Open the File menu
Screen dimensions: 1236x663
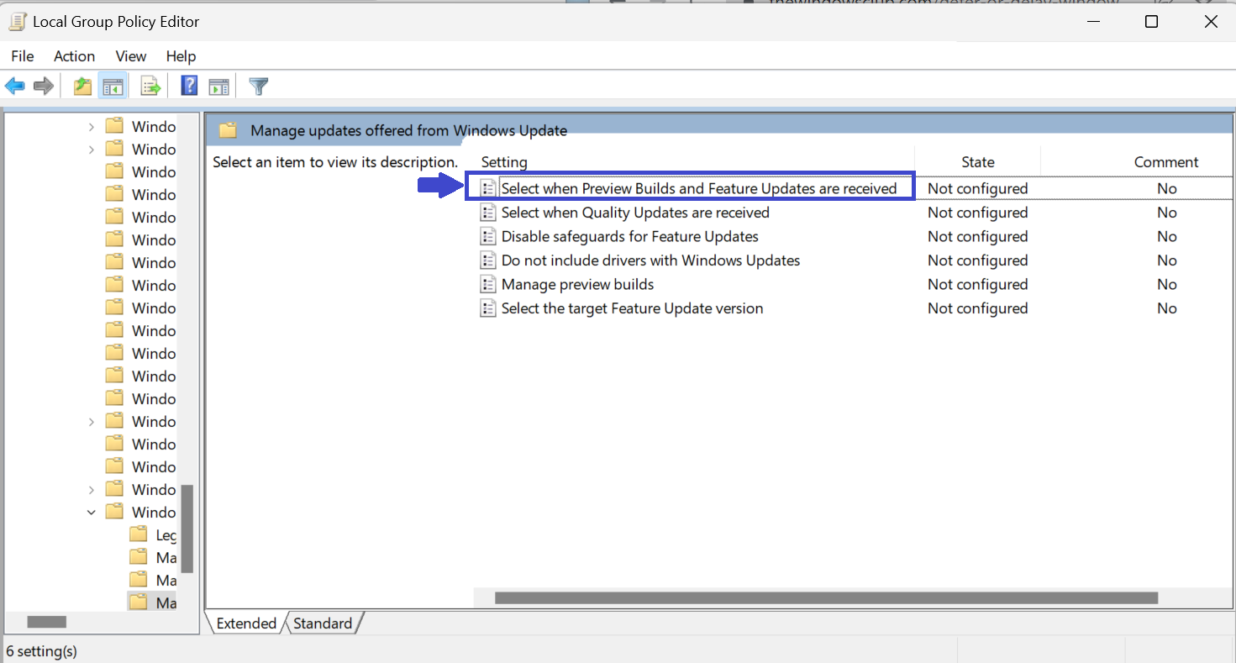pyautogui.click(x=23, y=56)
